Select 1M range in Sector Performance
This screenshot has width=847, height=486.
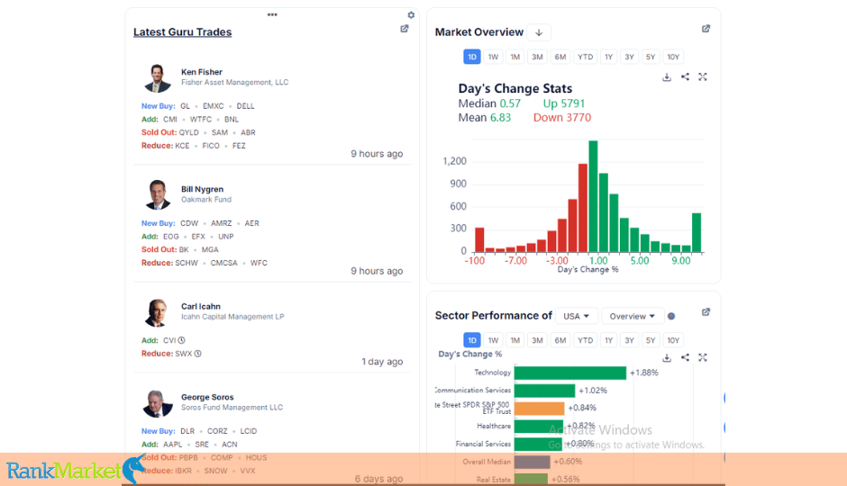pyautogui.click(x=515, y=340)
